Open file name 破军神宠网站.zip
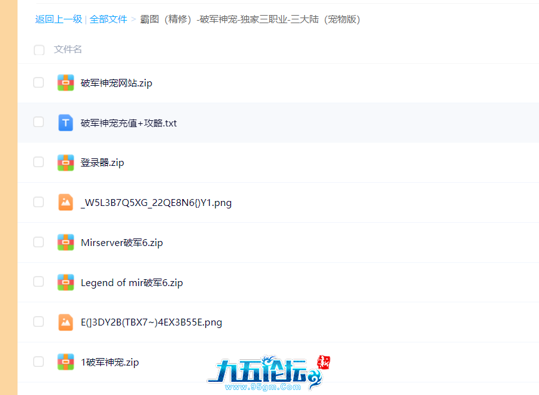Viewport: 539px width, 395px height. click(x=116, y=83)
